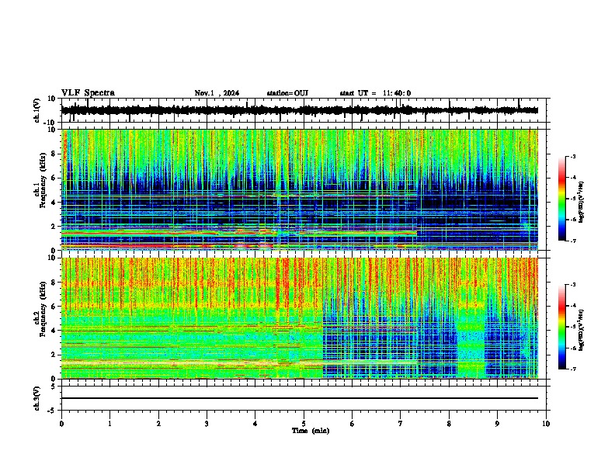The width and height of the screenshot is (615, 475).
Task: Click the '-3' label on ch.1 colorbar
Action: tap(572, 157)
